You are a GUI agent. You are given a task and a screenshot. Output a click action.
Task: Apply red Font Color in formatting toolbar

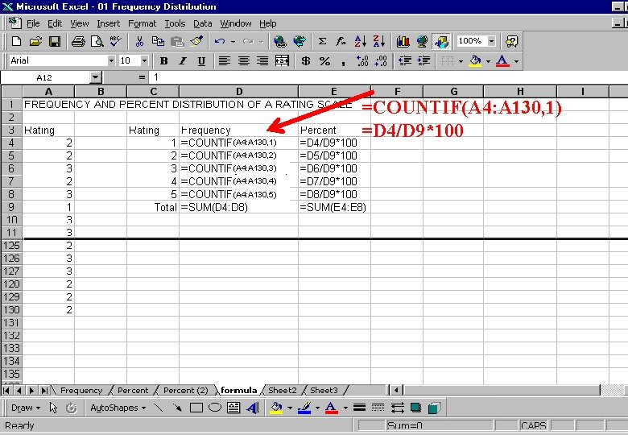click(502, 61)
